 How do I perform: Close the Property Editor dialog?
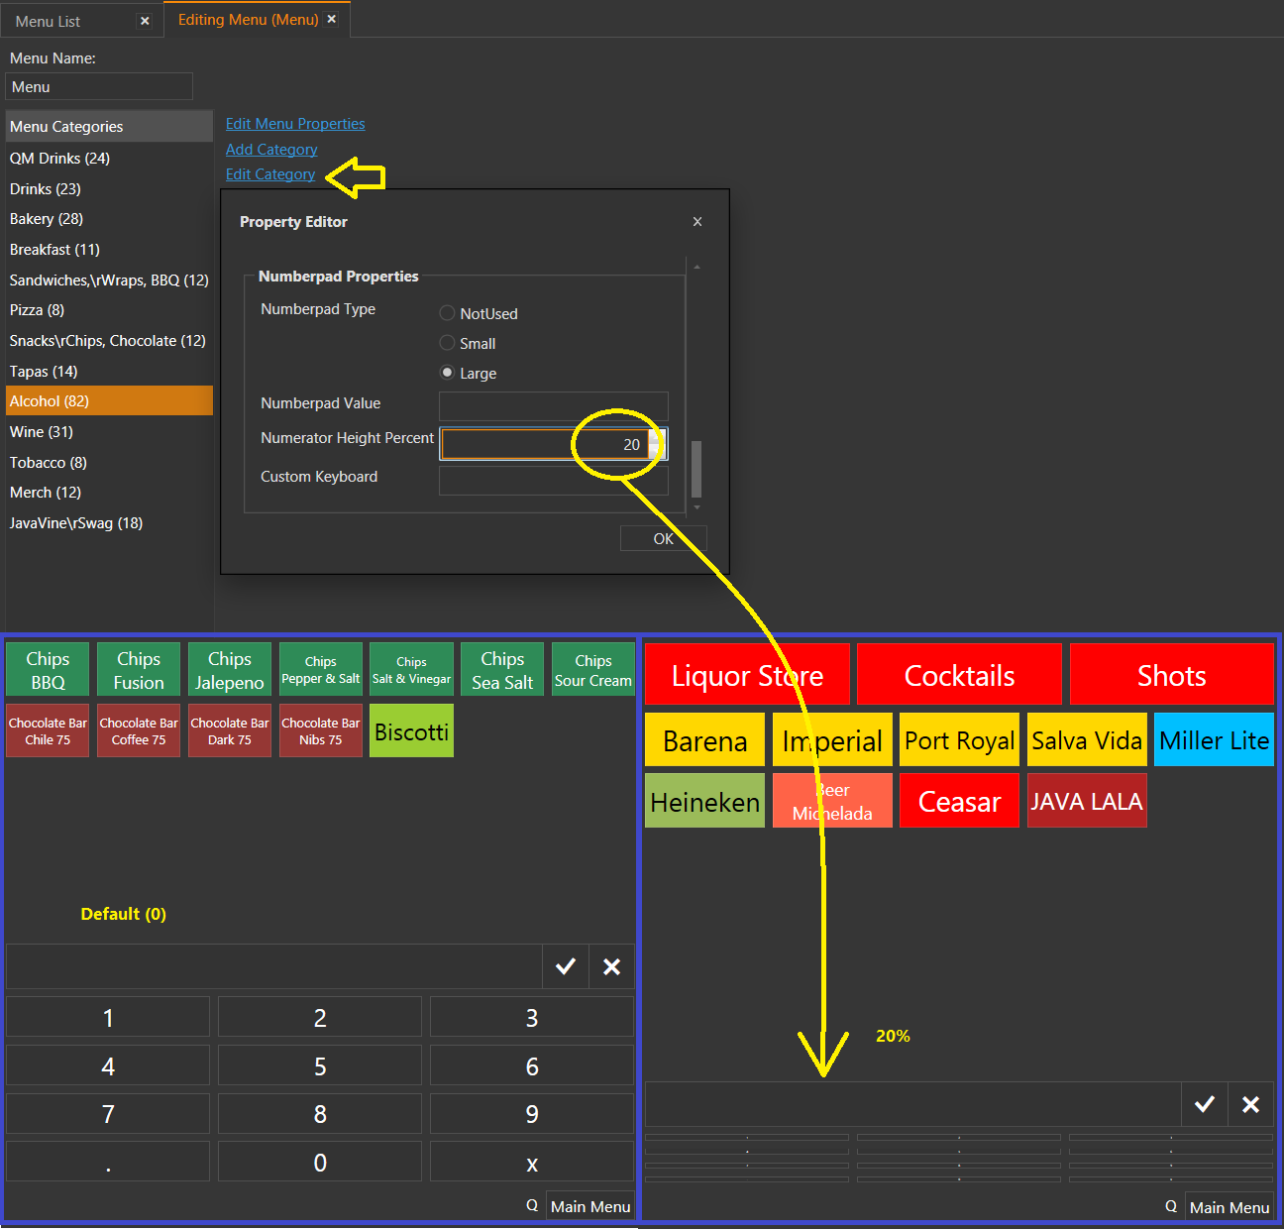click(697, 222)
